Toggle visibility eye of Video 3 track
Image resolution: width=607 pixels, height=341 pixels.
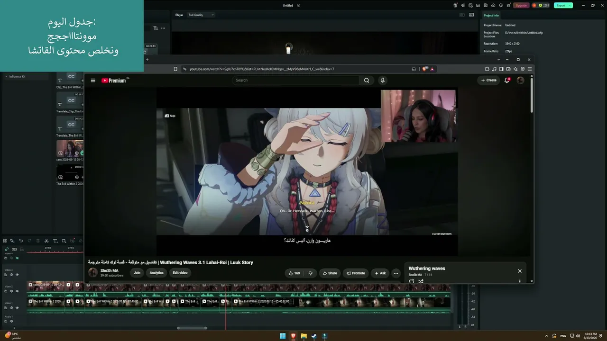click(17, 275)
